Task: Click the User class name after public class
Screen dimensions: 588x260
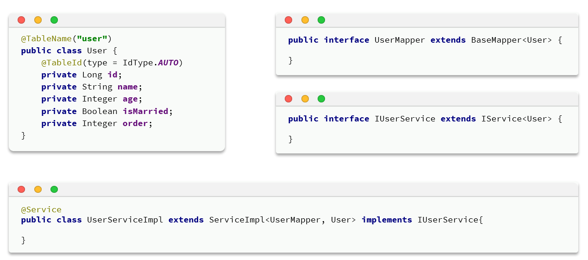Action: [x=97, y=51]
